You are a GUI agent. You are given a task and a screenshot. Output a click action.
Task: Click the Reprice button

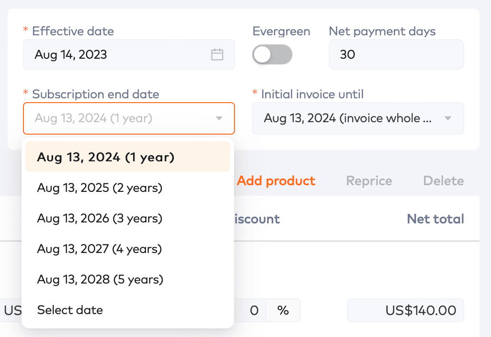coord(369,181)
